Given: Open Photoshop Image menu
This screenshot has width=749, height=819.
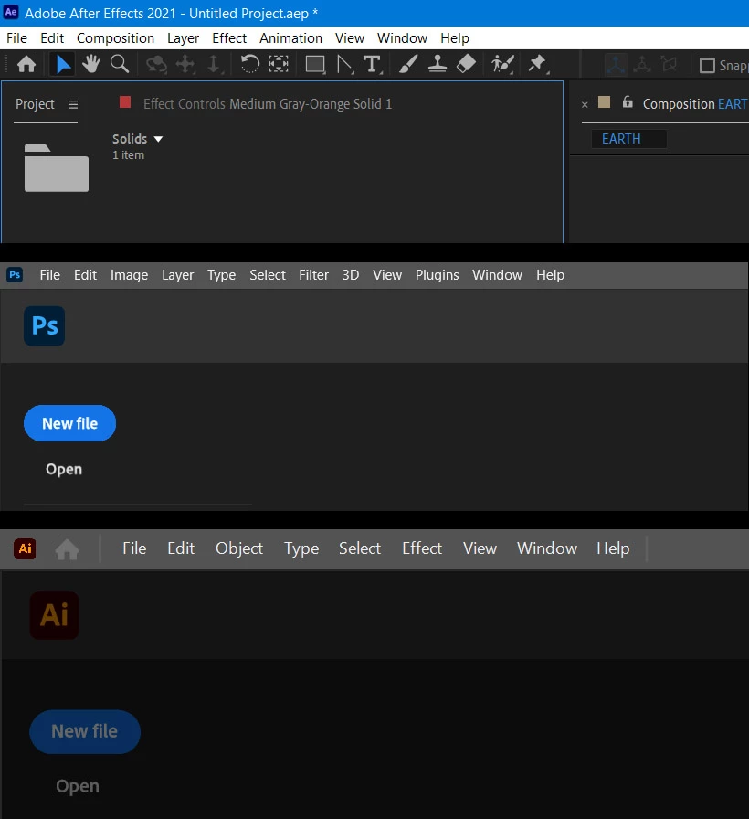Looking at the screenshot, I should pos(129,275).
